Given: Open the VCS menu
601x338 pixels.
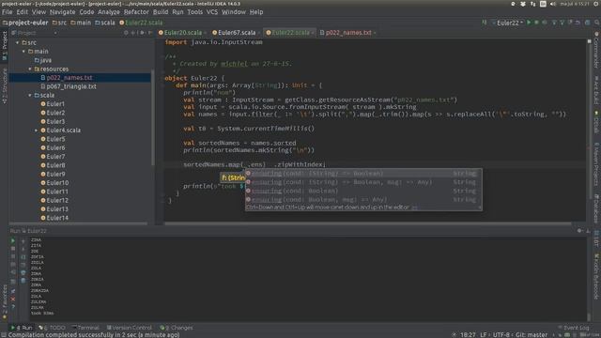Looking at the screenshot, I should point(212,12).
